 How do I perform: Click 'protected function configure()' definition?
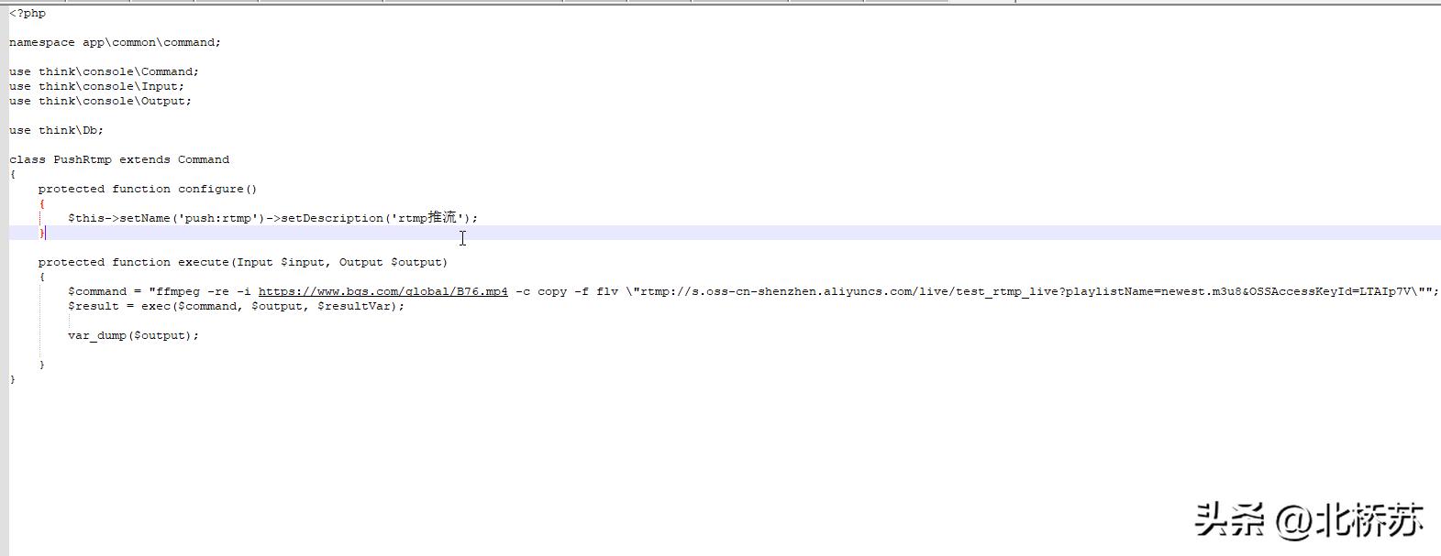(x=148, y=189)
